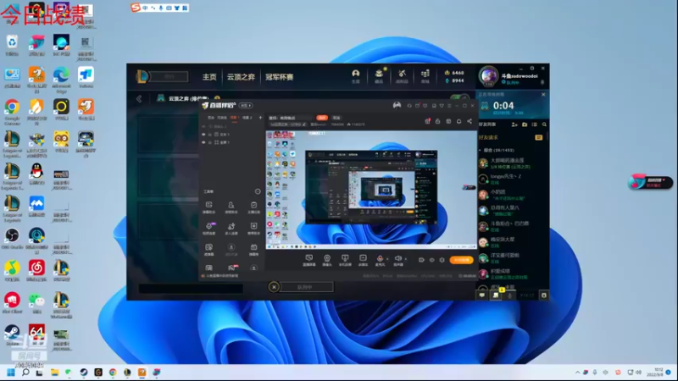The width and height of the screenshot is (678, 381).
Task: Click the add scene plus icon
Action: (260, 118)
